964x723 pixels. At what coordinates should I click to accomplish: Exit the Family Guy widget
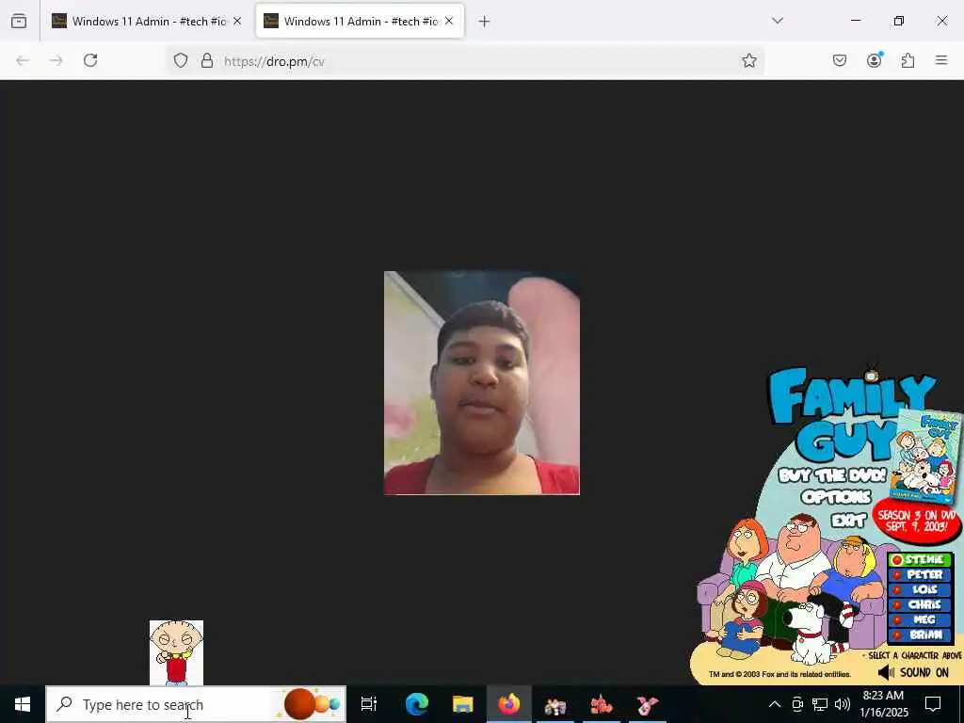point(848,521)
